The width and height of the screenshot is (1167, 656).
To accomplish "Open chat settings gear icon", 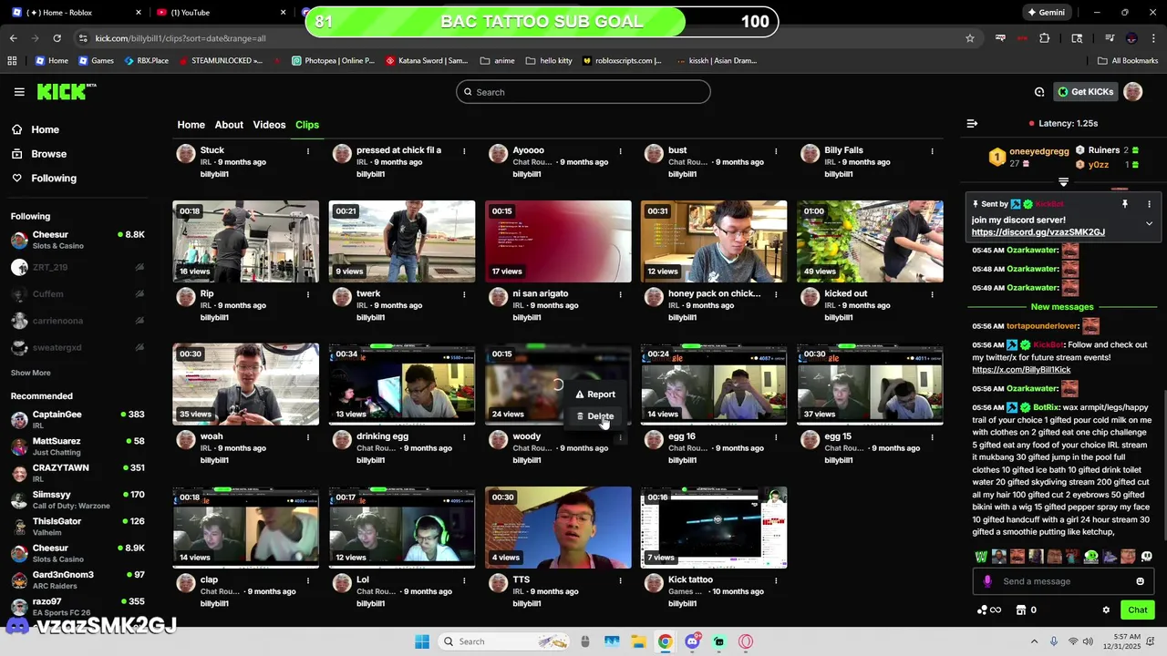I will (1106, 610).
